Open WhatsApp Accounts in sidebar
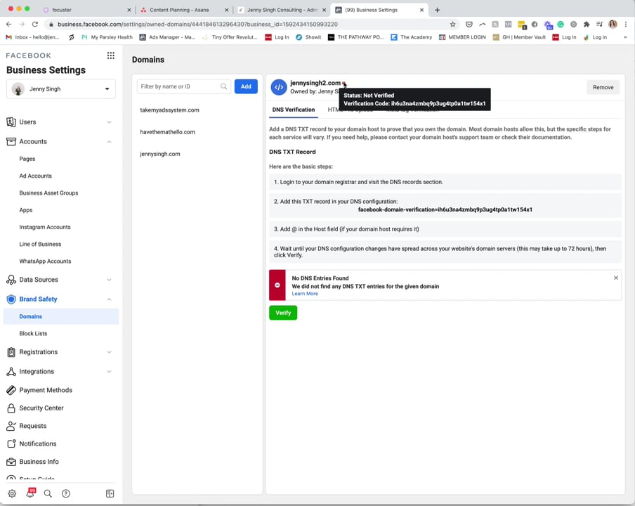635x506 pixels. click(45, 261)
